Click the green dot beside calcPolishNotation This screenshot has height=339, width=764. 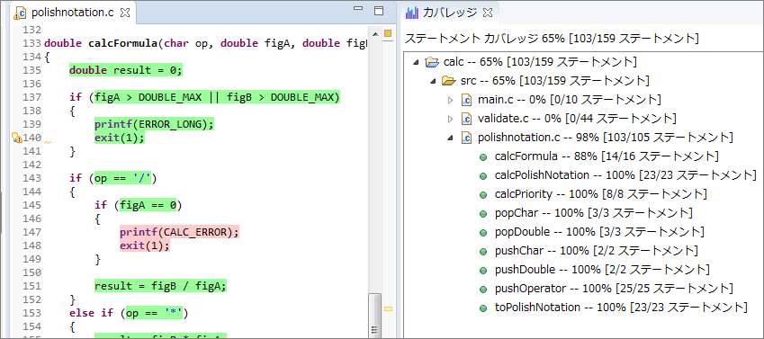(x=483, y=176)
